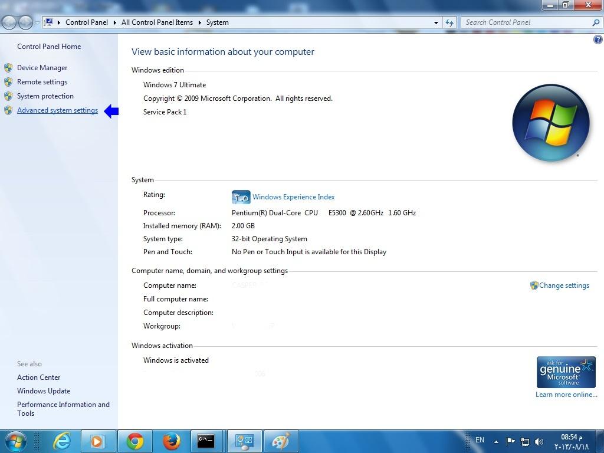
Task: Select All Control Panel Items breadcrumb
Action: click(157, 22)
